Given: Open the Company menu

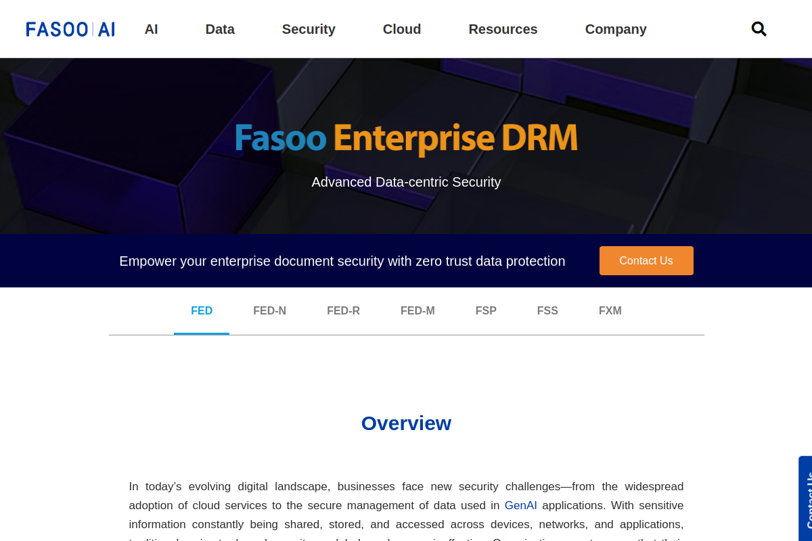Looking at the screenshot, I should [x=616, y=29].
